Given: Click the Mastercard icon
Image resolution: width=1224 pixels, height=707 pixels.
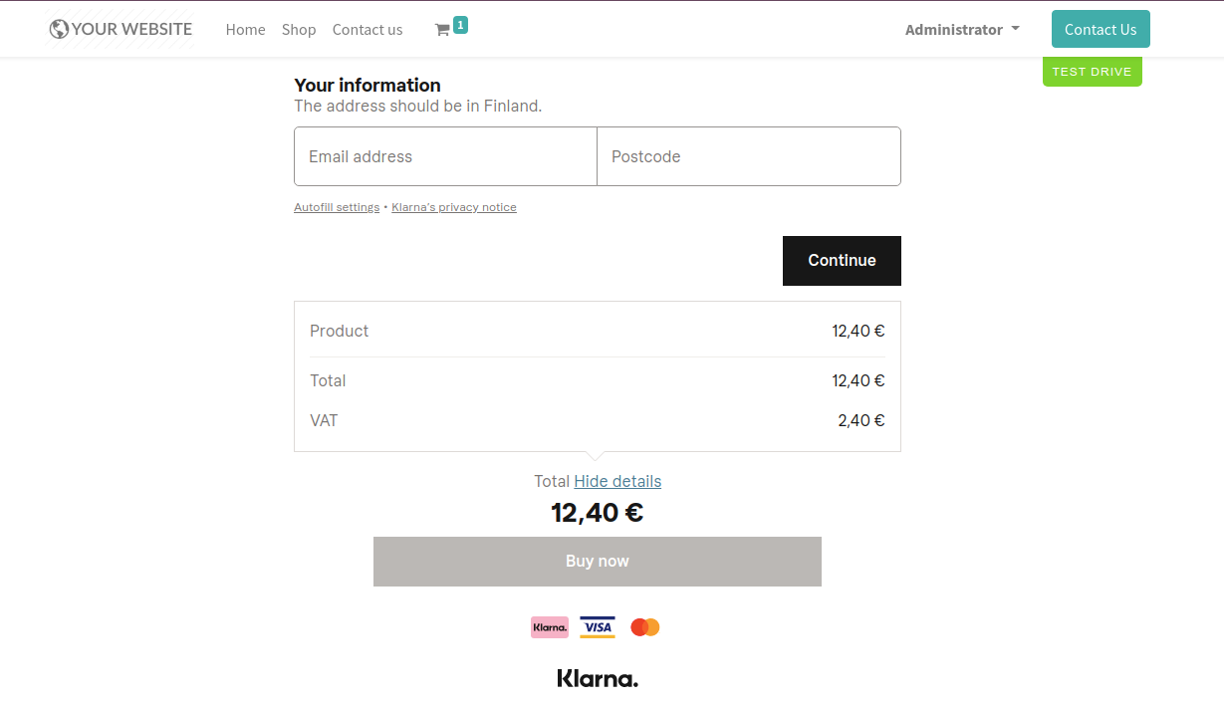Looking at the screenshot, I should [x=645, y=627].
